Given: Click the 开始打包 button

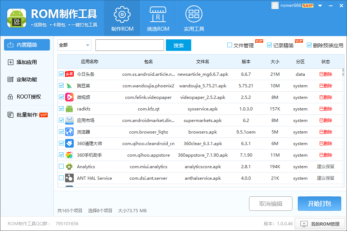Looking at the screenshot, I should [319, 204].
